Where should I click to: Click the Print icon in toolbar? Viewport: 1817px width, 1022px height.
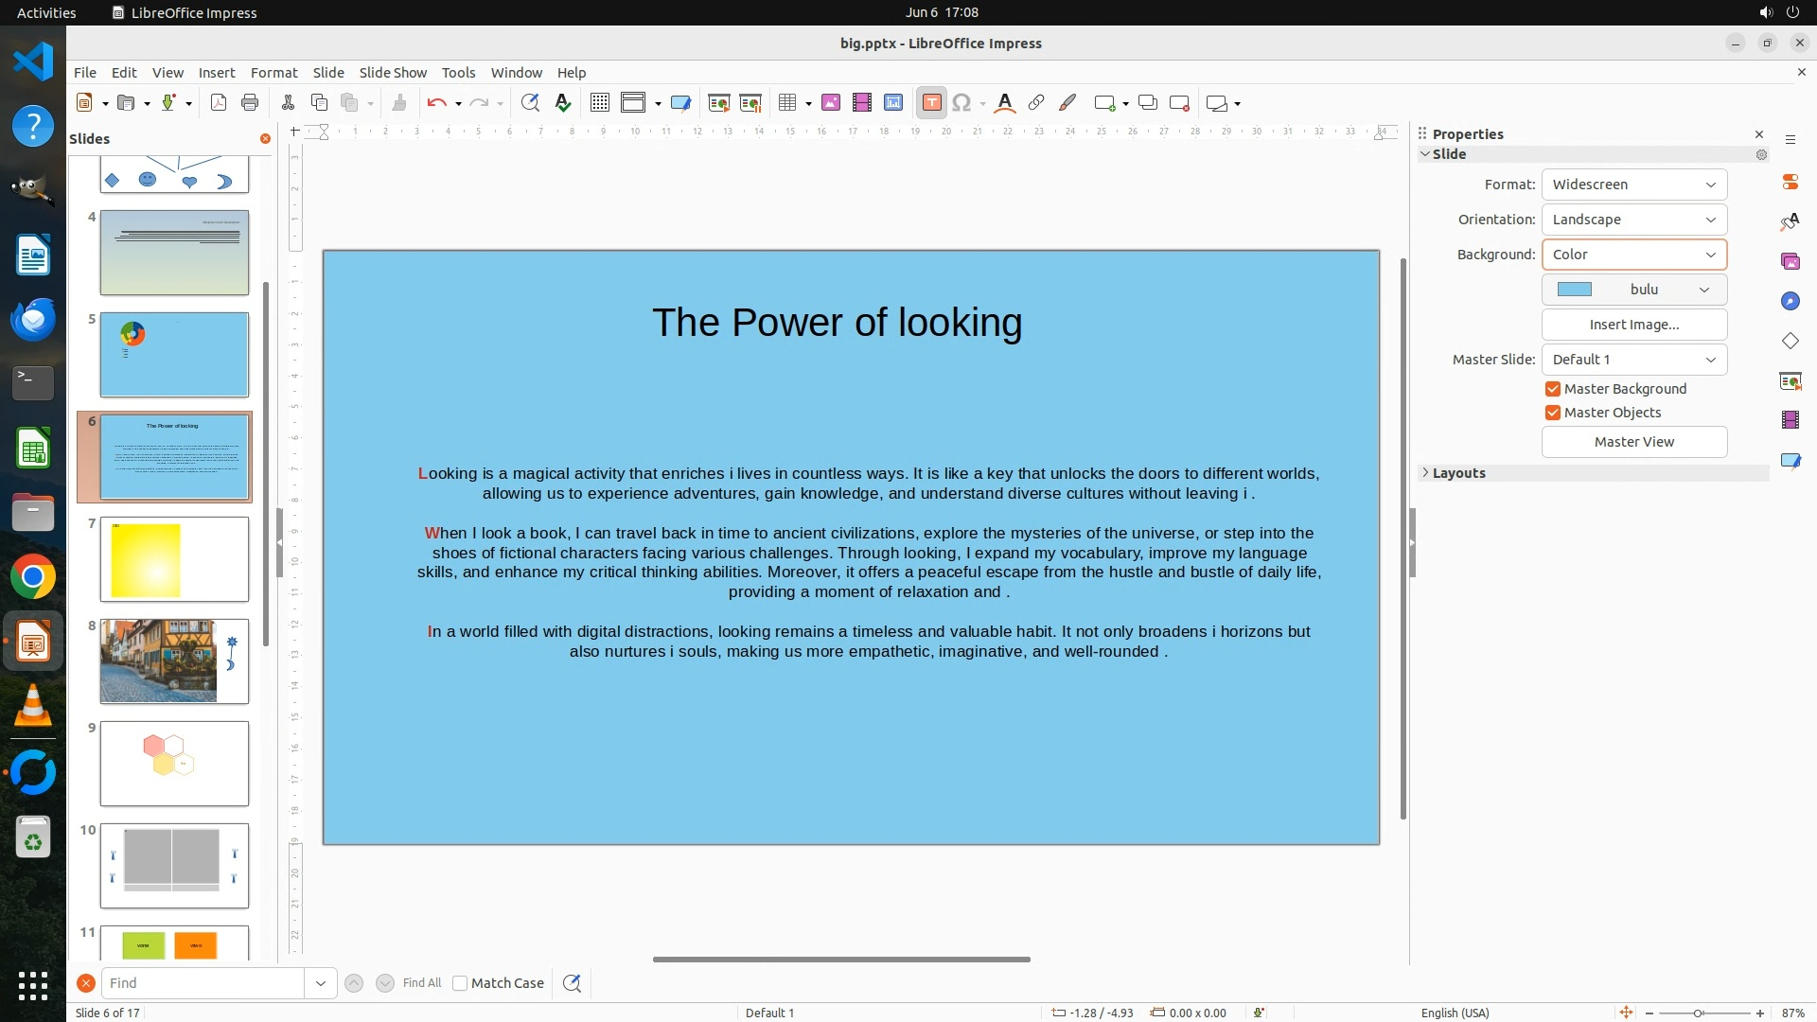250,103
